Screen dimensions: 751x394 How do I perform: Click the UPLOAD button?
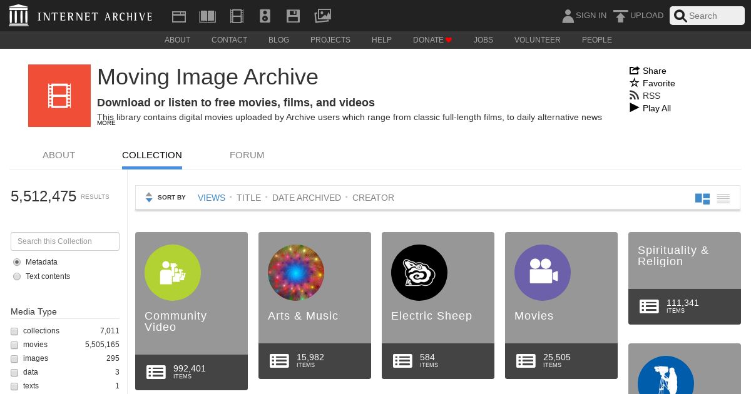pyautogui.click(x=638, y=16)
